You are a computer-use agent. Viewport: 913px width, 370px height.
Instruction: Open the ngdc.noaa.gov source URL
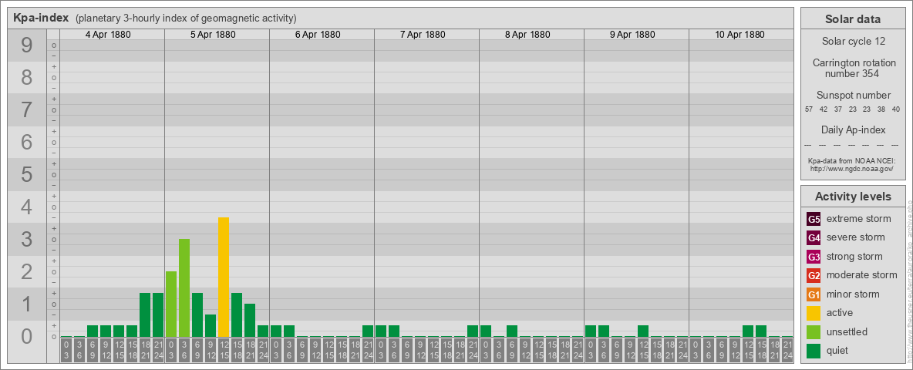851,168
